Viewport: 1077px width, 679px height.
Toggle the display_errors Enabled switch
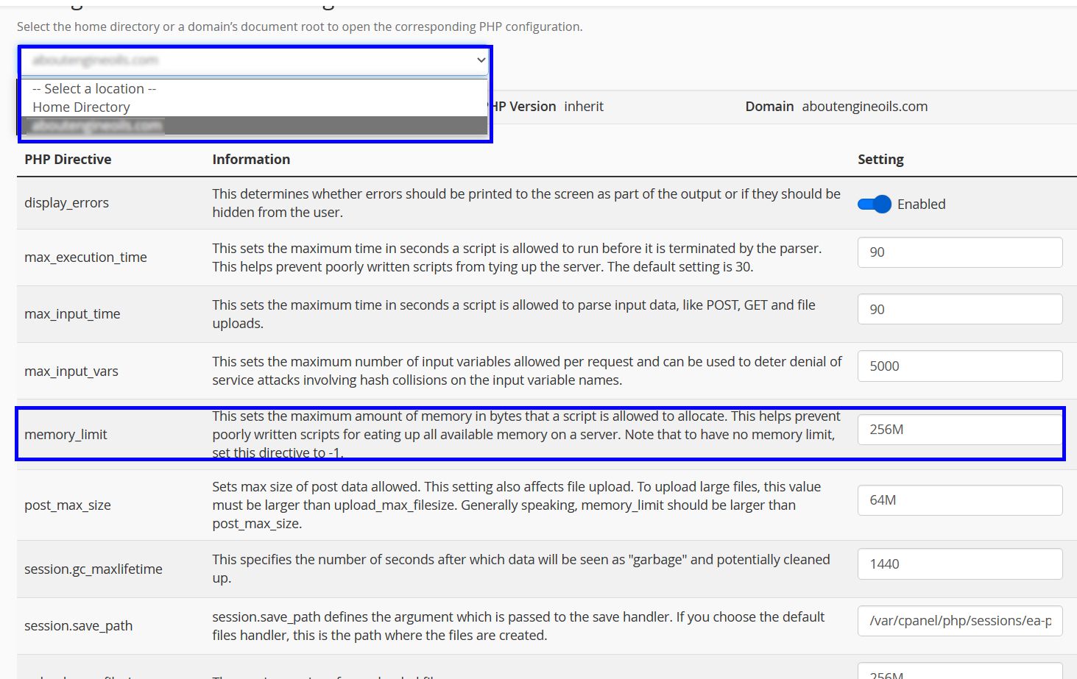(x=875, y=205)
